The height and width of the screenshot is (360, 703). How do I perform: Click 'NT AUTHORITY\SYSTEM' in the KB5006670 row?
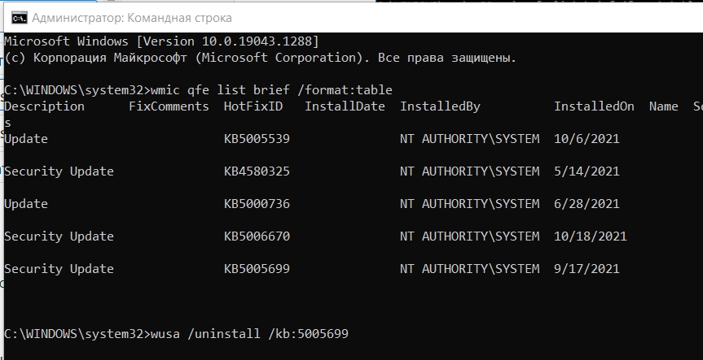[x=469, y=236]
